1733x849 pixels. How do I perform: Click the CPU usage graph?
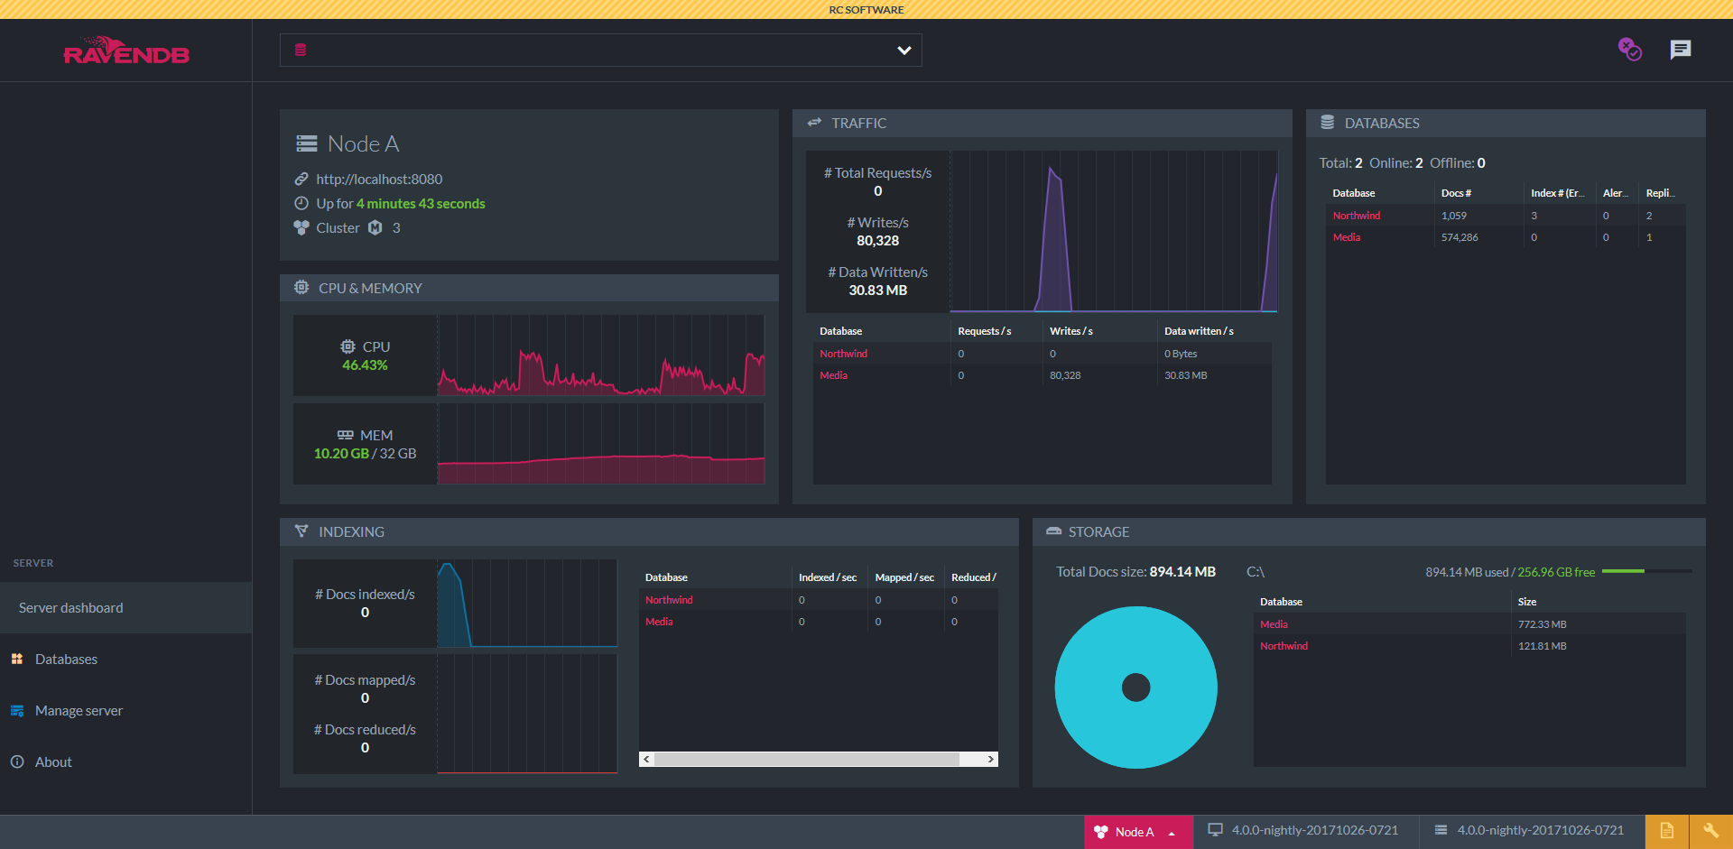pyautogui.click(x=601, y=355)
